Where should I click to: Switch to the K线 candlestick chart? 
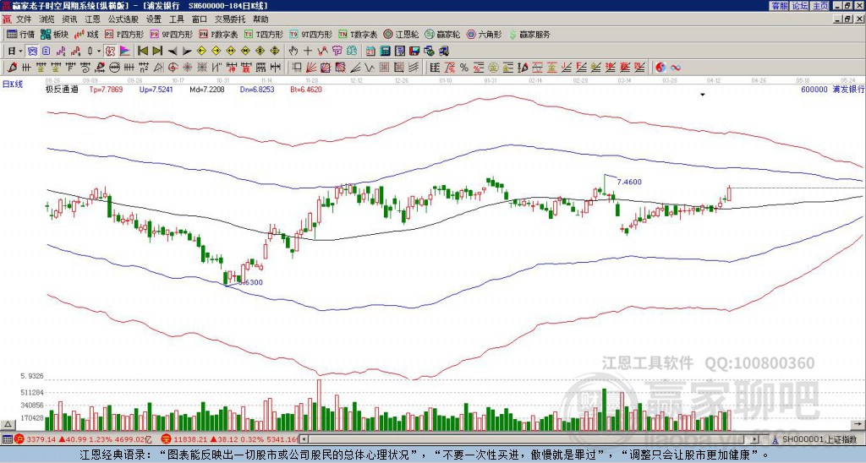click(87, 34)
